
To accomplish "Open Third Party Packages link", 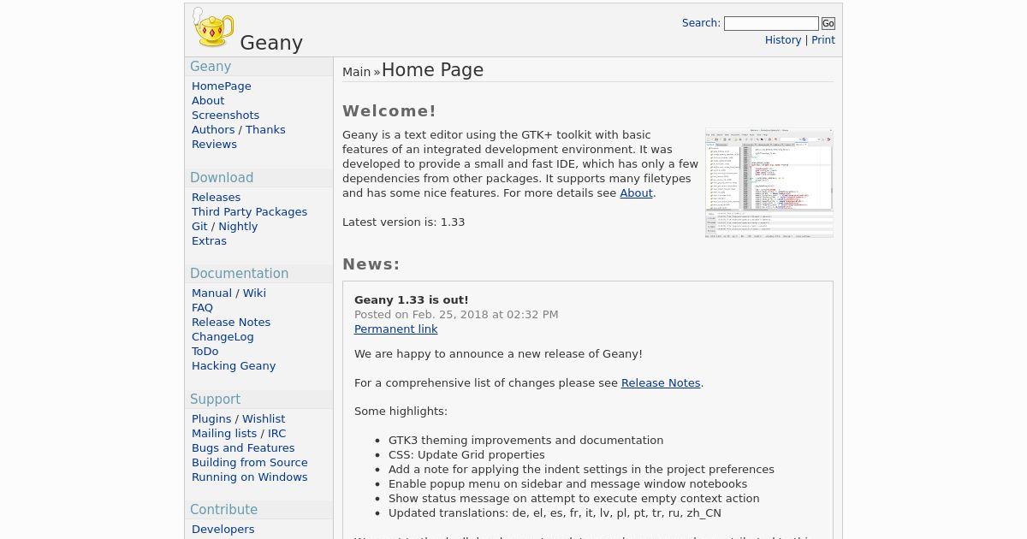I will click(x=249, y=212).
